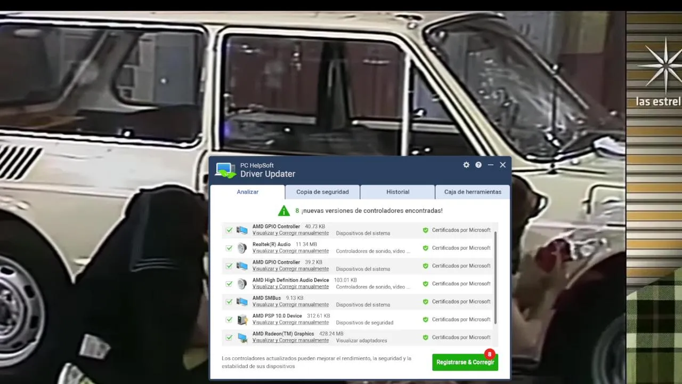The image size is (682, 384).
Task: Click the driver list vertical scrollbar
Action: point(496,278)
